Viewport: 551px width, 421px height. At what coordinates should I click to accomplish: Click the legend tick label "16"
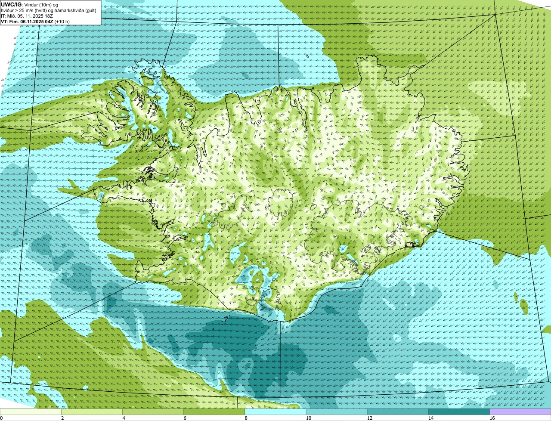pos(492,418)
